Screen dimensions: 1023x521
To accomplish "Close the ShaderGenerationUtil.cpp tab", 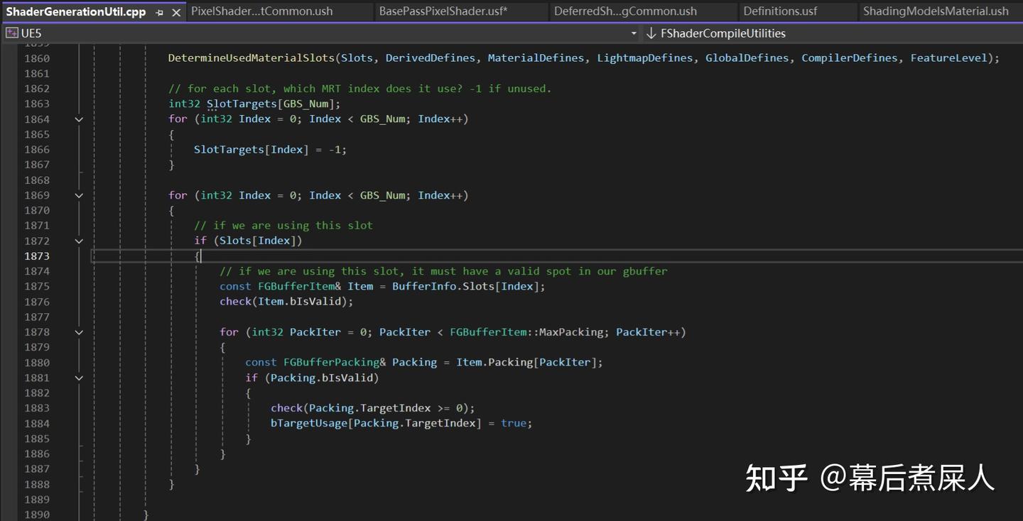I will [x=177, y=11].
